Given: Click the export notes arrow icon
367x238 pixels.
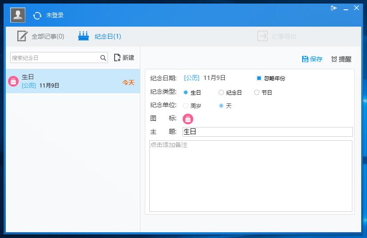Looking at the screenshot, I should tap(263, 36).
